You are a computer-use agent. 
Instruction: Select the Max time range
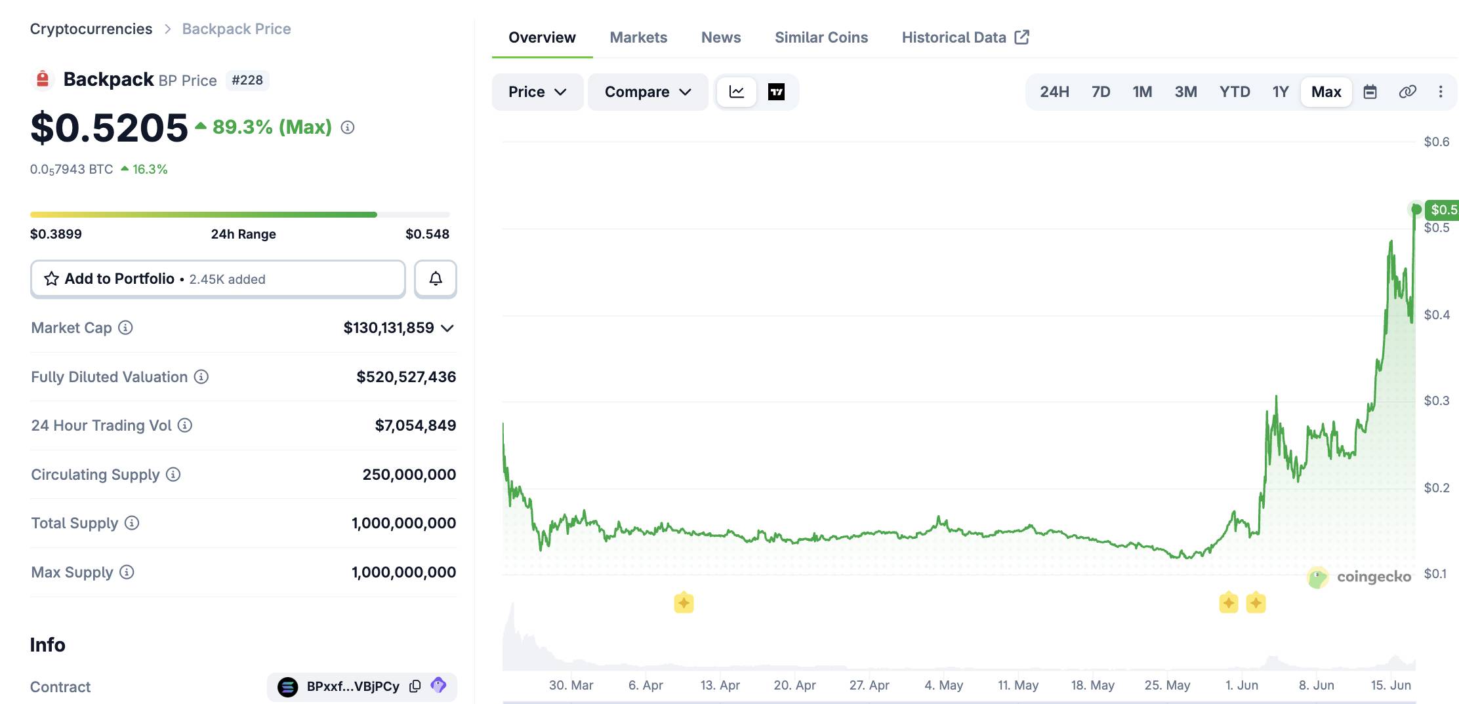coord(1326,92)
